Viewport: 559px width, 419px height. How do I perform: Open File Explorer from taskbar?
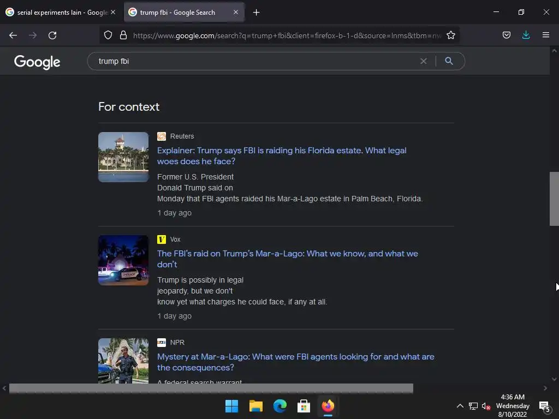(255, 406)
